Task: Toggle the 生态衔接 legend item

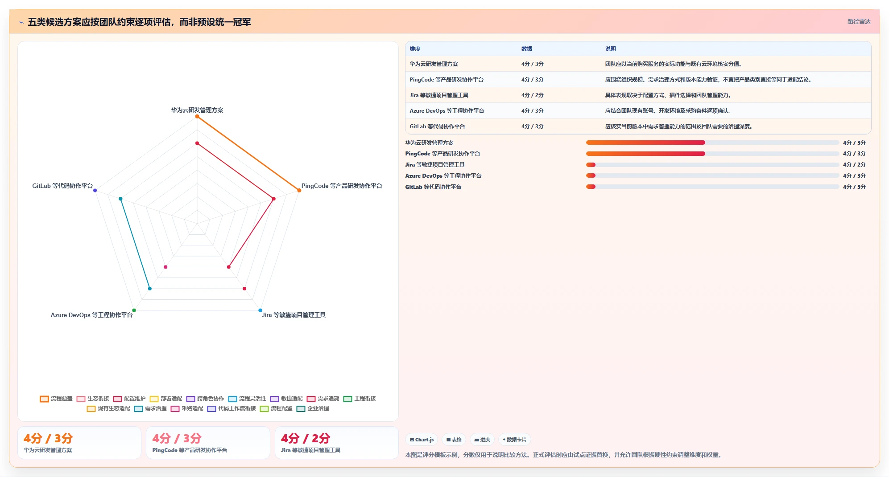Action: coord(93,399)
